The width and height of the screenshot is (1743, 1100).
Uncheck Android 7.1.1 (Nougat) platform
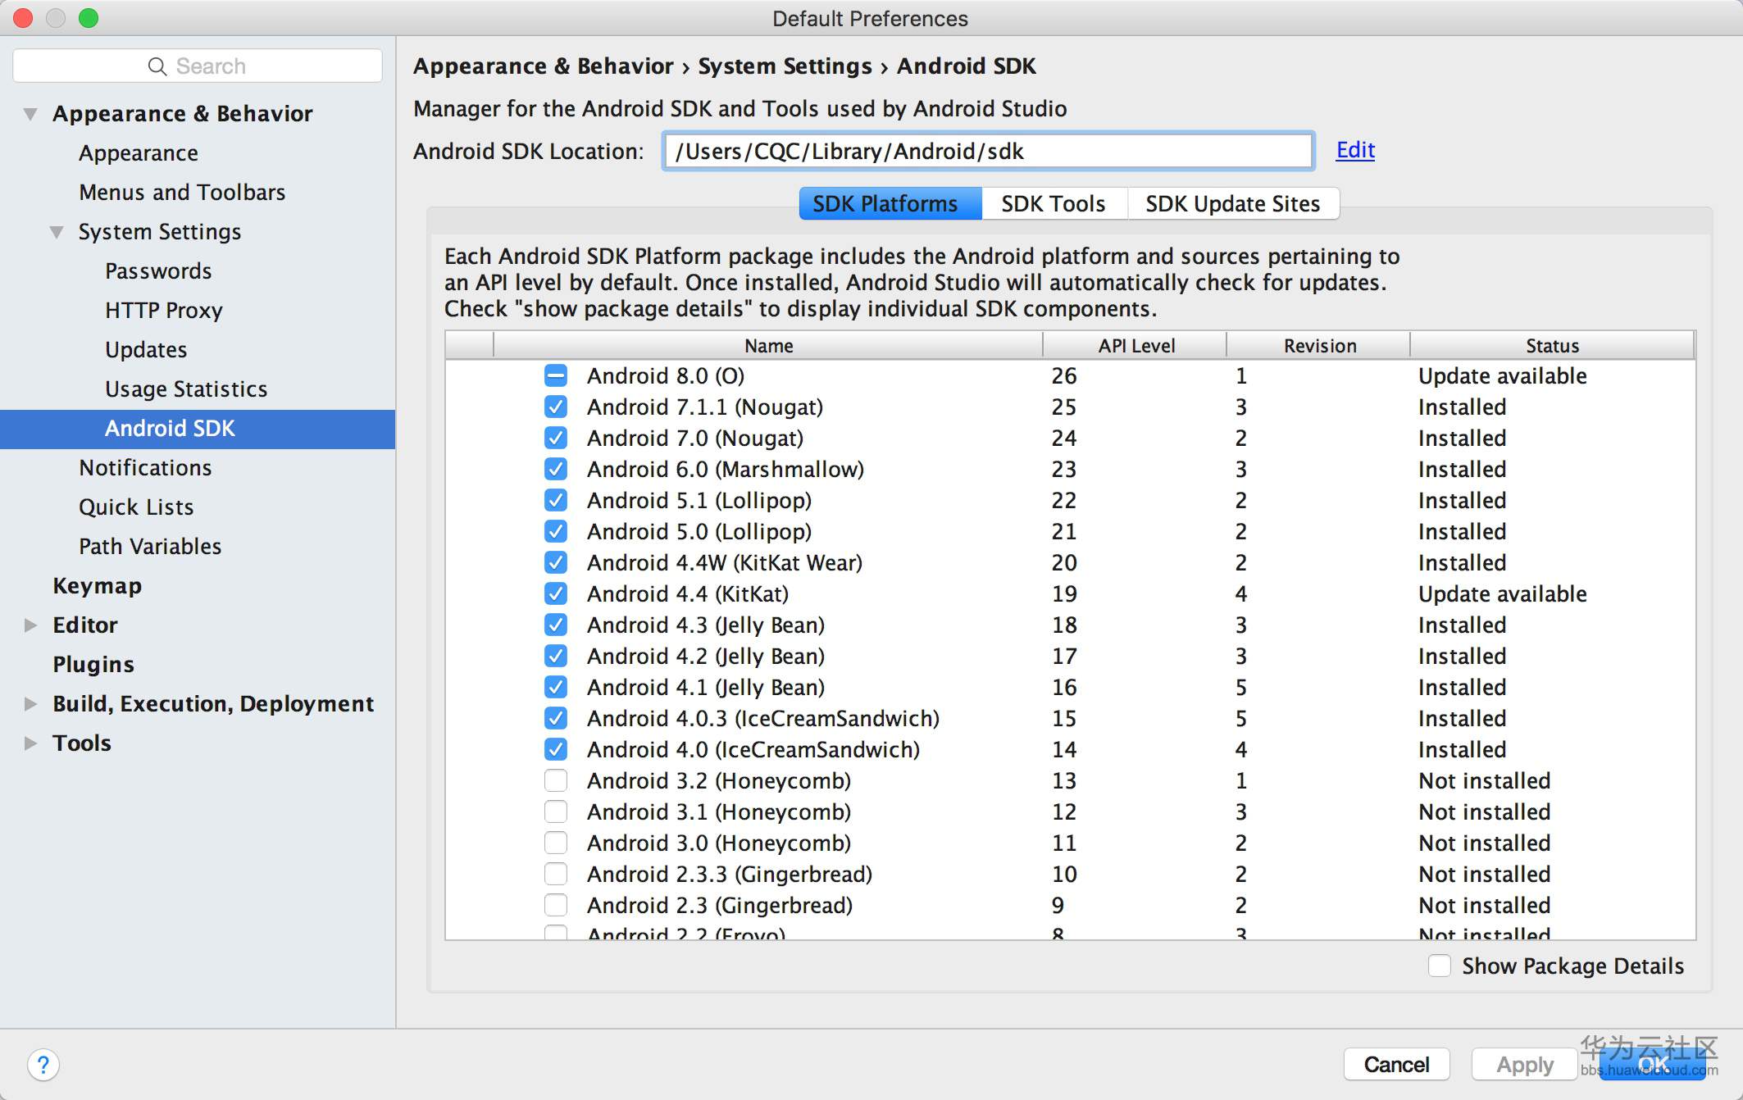click(x=556, y=407)
